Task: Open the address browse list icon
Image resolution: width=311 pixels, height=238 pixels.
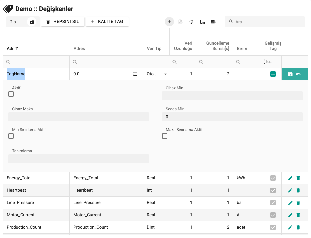Action: (135, 74)
